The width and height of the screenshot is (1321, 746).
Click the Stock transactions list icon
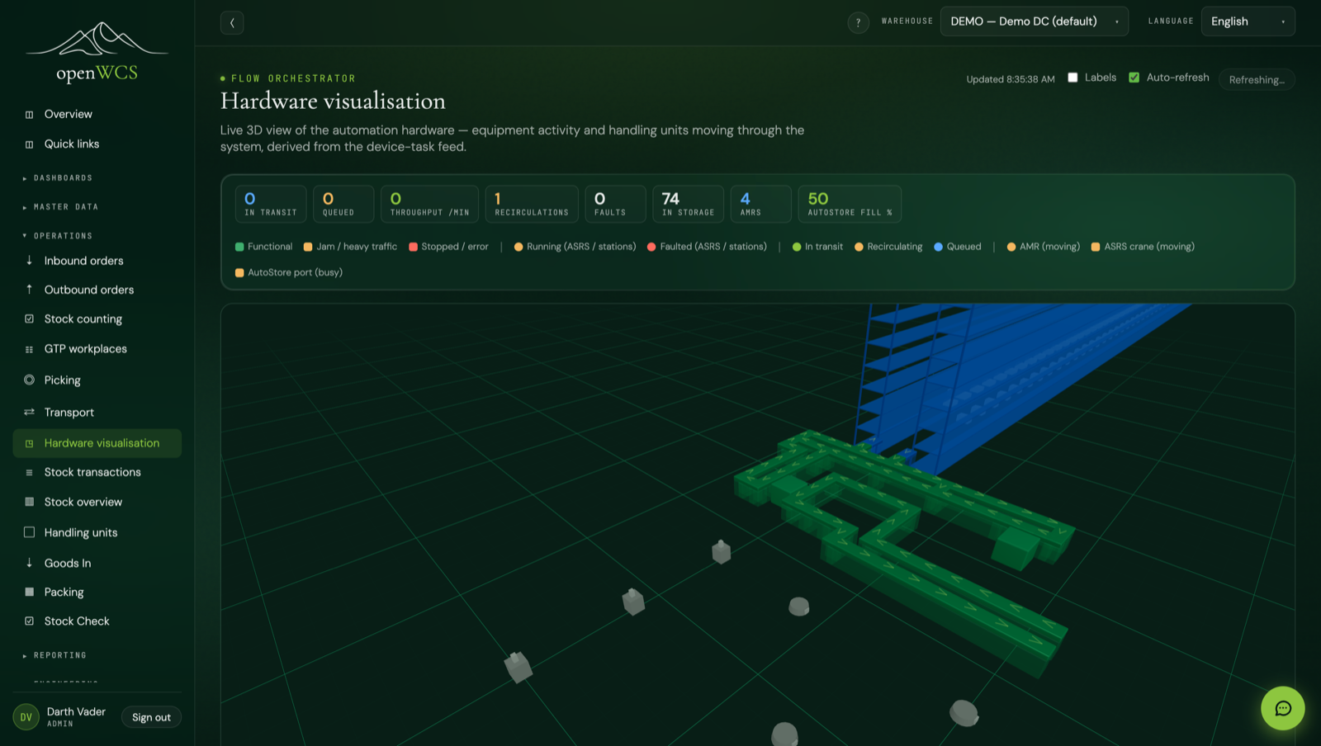[x=29, y=472]
